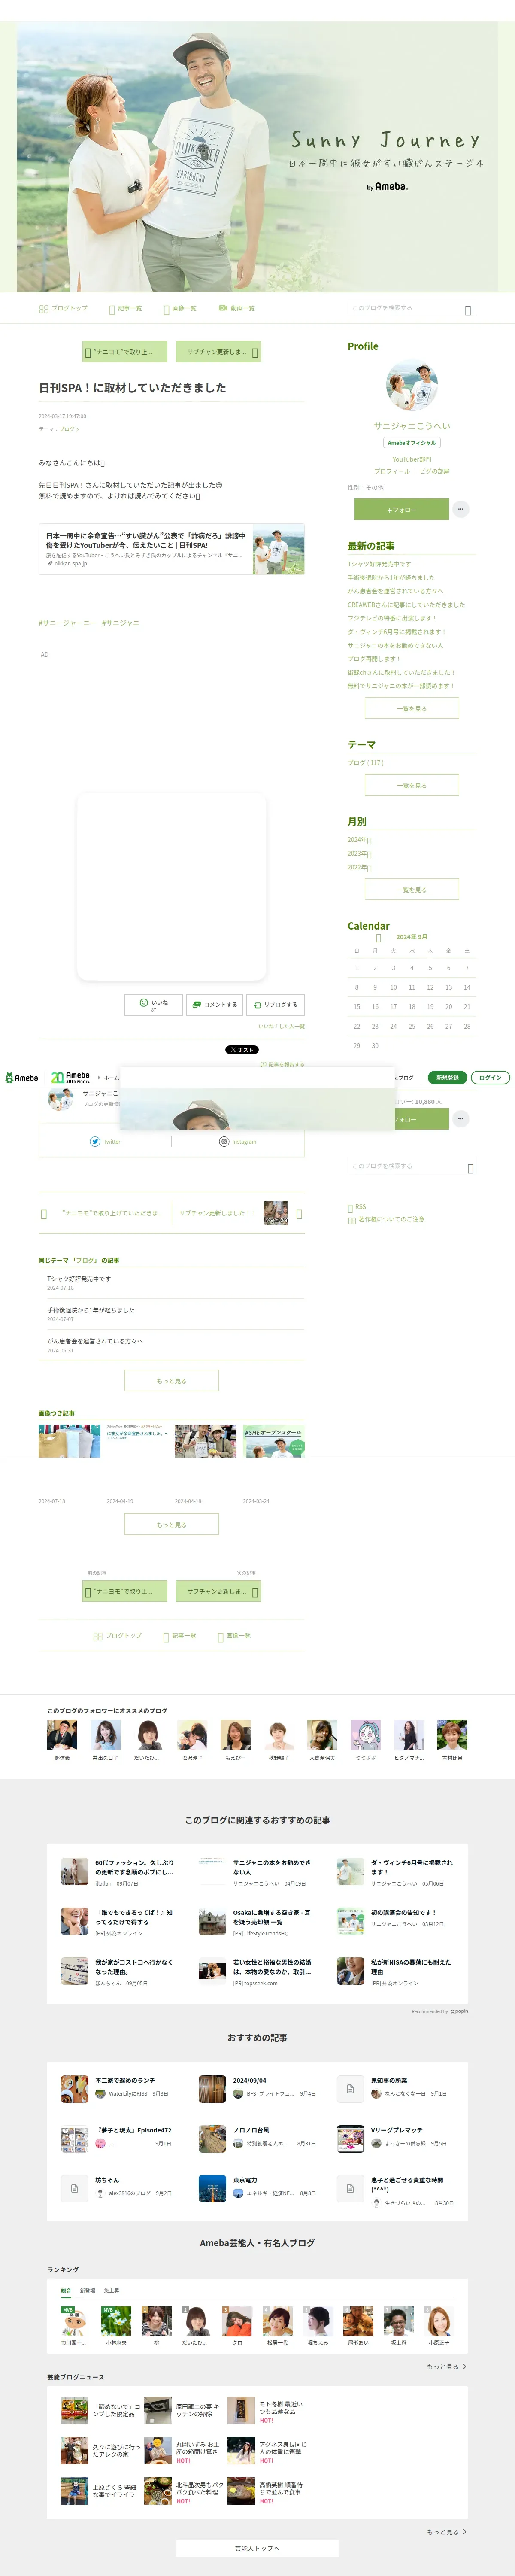This screenshot has width=515, height=2576.
Task: Open 記事一覧 in the lower navigation
Action: (179, 1636)
